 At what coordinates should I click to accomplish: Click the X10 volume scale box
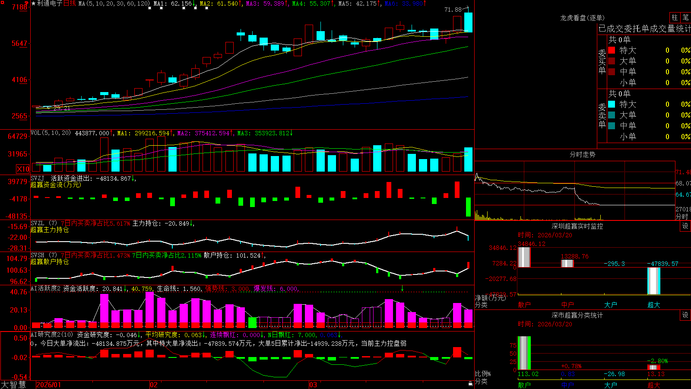tap(23, 169)
